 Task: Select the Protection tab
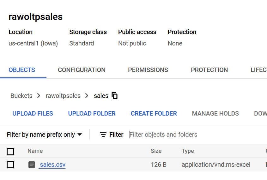click(x=209, y=70)
